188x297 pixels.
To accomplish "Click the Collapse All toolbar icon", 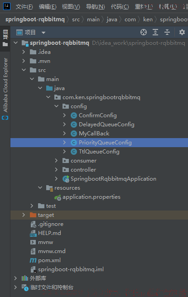I will [167, 32].
